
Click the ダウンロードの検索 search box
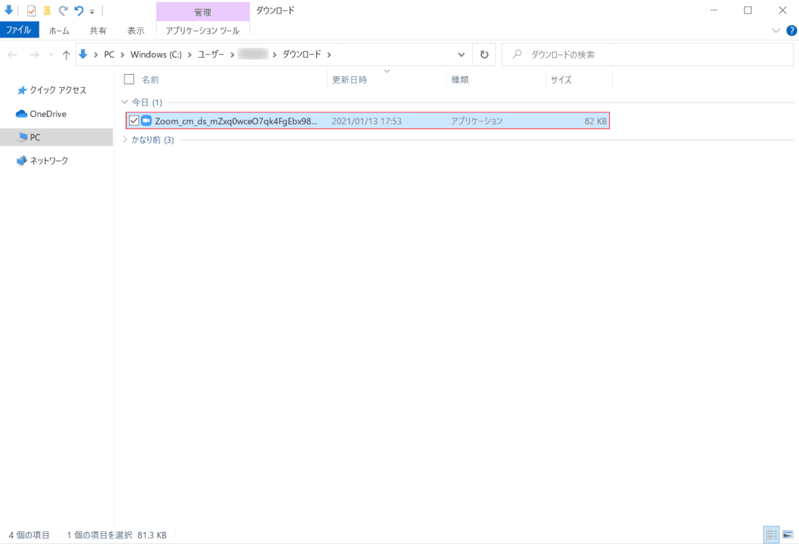(647, 54)
